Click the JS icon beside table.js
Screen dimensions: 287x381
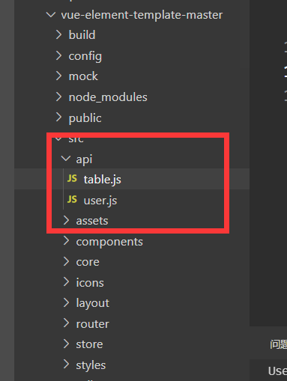click(72, 179)
